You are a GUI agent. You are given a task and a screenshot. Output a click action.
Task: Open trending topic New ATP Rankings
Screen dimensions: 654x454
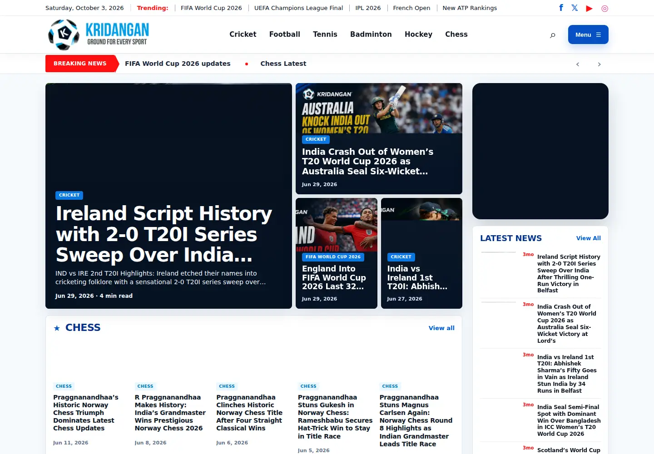pyautogui.click(x=470, y=8)
